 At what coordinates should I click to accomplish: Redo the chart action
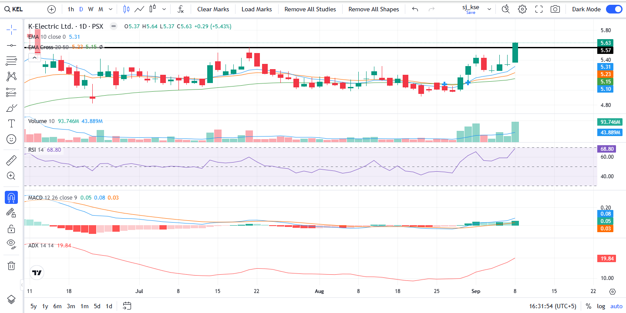tap(431, 9)
